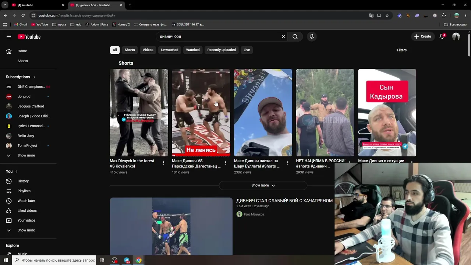
Task: Open the Хачатрян fight video thumbnail
Action: (171, 226)
